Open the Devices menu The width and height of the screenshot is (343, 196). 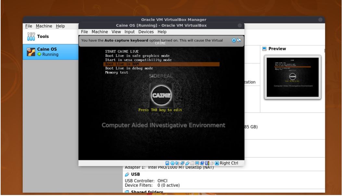pos(146,32)
